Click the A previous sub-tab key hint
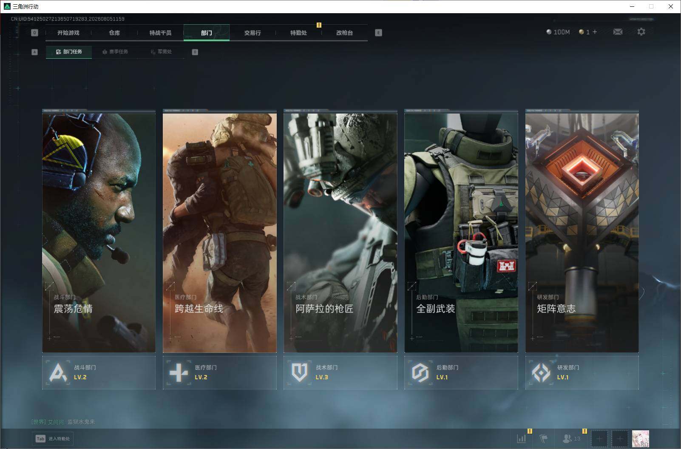 pyautogui.click(x=35, y=52)
